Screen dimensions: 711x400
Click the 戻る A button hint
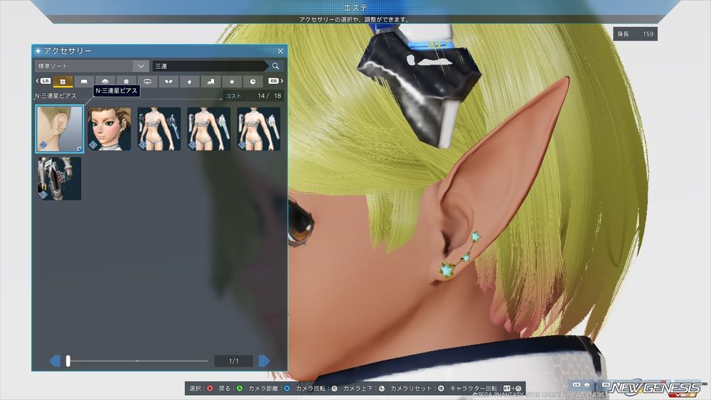tap(230, 388)
